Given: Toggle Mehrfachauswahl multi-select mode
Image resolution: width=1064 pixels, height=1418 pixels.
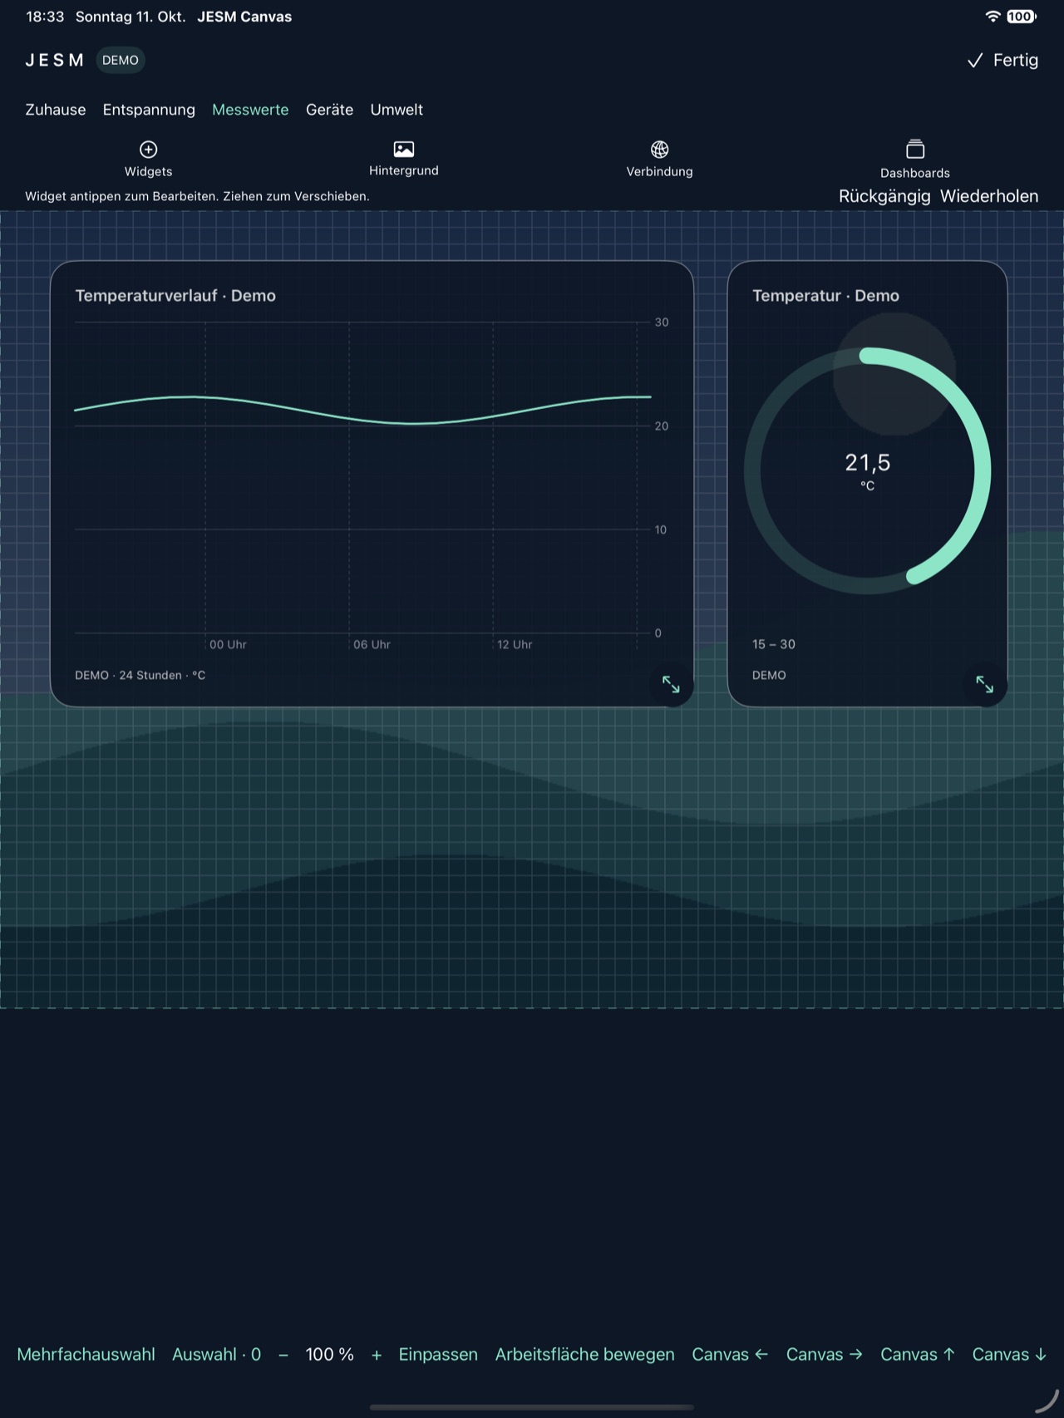Looking at the screenshot, I should point(86,1354).
